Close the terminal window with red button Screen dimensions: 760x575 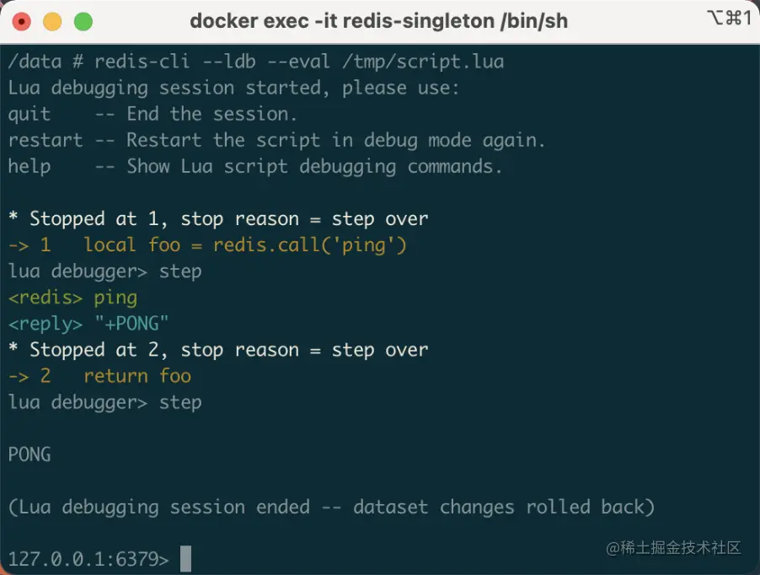pos(21,22)
